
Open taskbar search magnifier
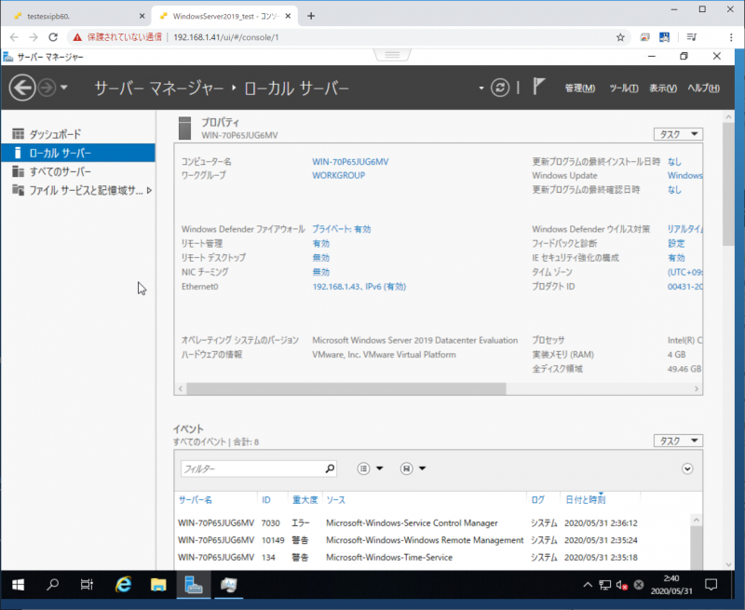[52, 584]
